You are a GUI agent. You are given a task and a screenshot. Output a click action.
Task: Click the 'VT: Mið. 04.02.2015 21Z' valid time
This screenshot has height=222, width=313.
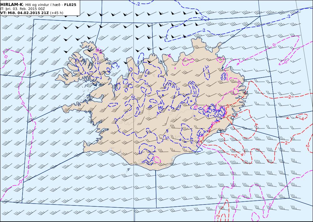(x=24, y=13)
